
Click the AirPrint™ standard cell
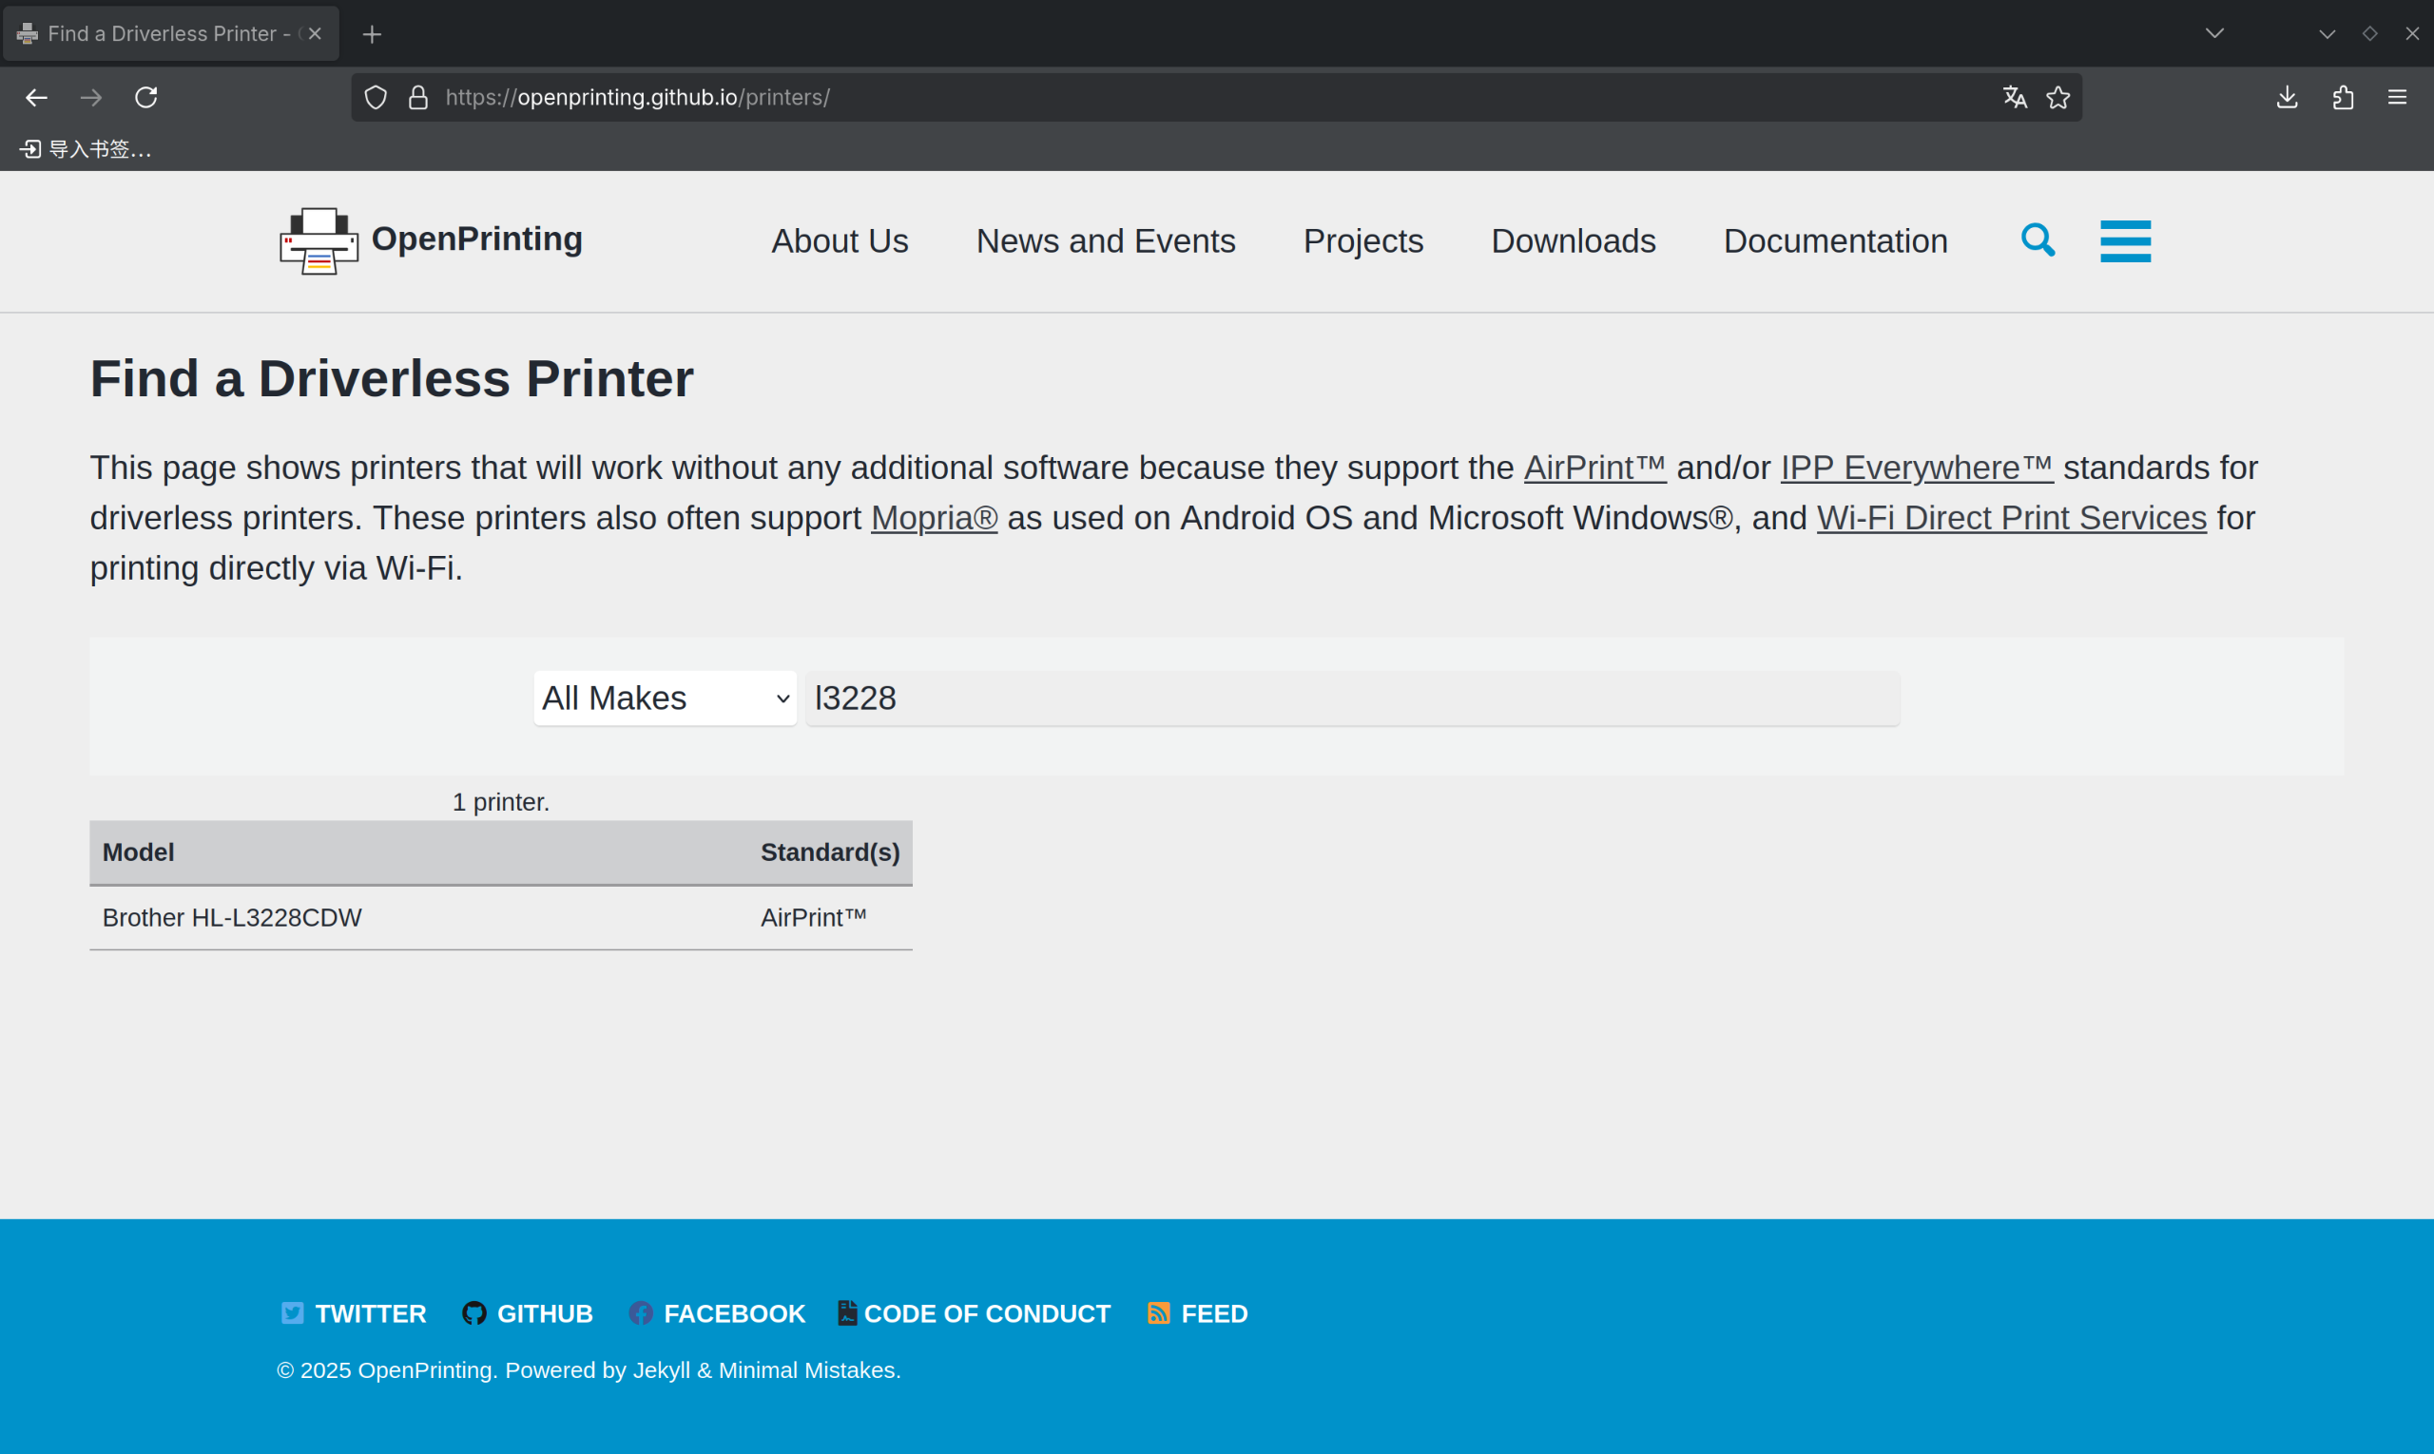(814, 918)
